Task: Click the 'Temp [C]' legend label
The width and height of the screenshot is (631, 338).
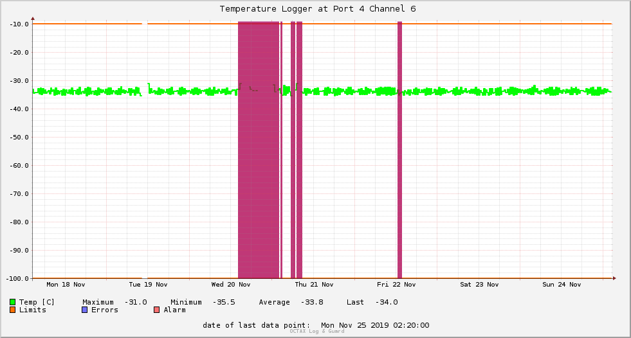Action: (37, 302)
